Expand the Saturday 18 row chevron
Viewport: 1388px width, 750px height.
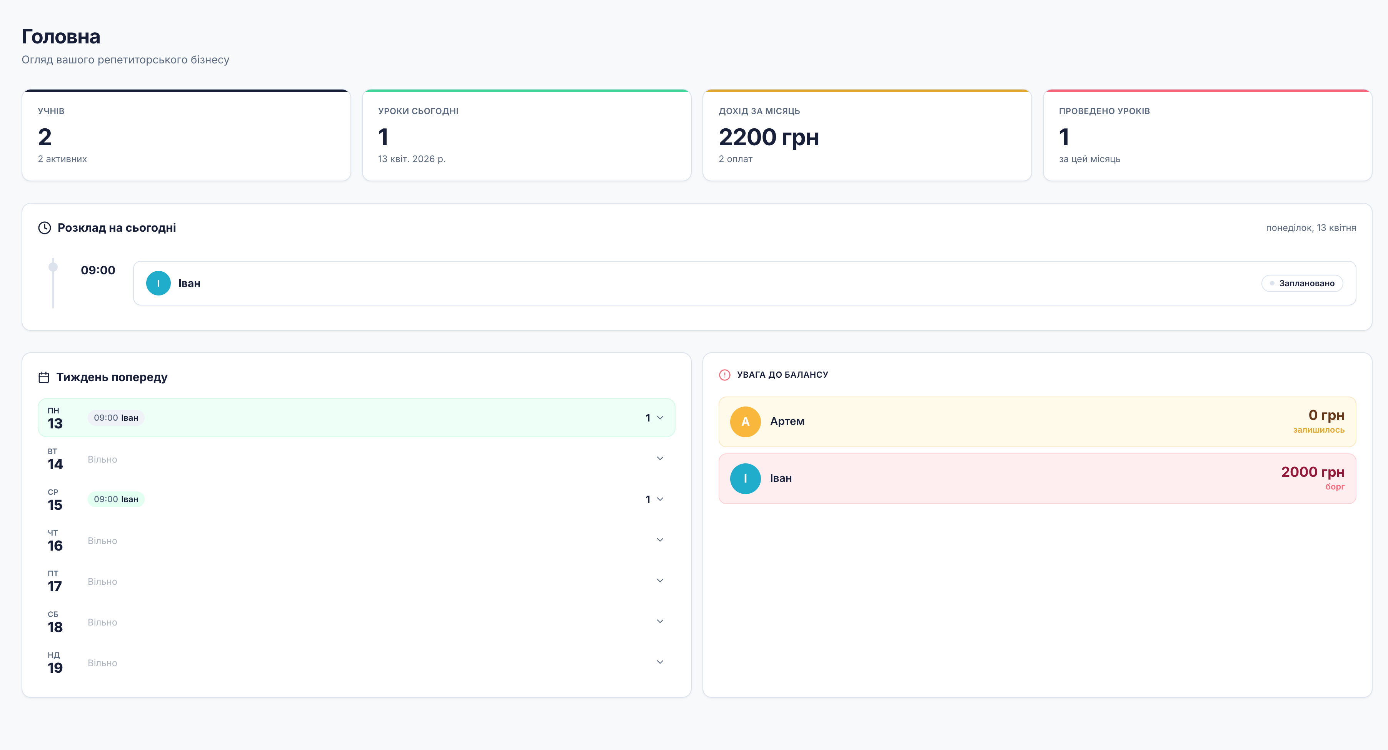660,621
